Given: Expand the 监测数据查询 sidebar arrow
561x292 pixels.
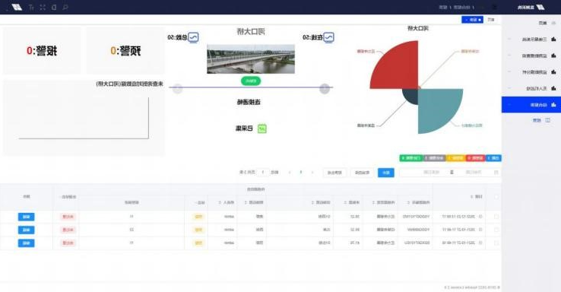Looking at the screenshot, I should pyautogui.click(x=509, y=56).
